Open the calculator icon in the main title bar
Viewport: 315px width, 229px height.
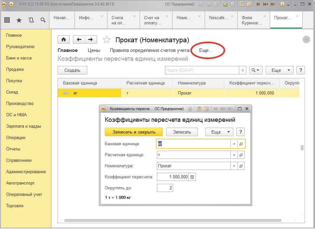(x=242, y=4)
